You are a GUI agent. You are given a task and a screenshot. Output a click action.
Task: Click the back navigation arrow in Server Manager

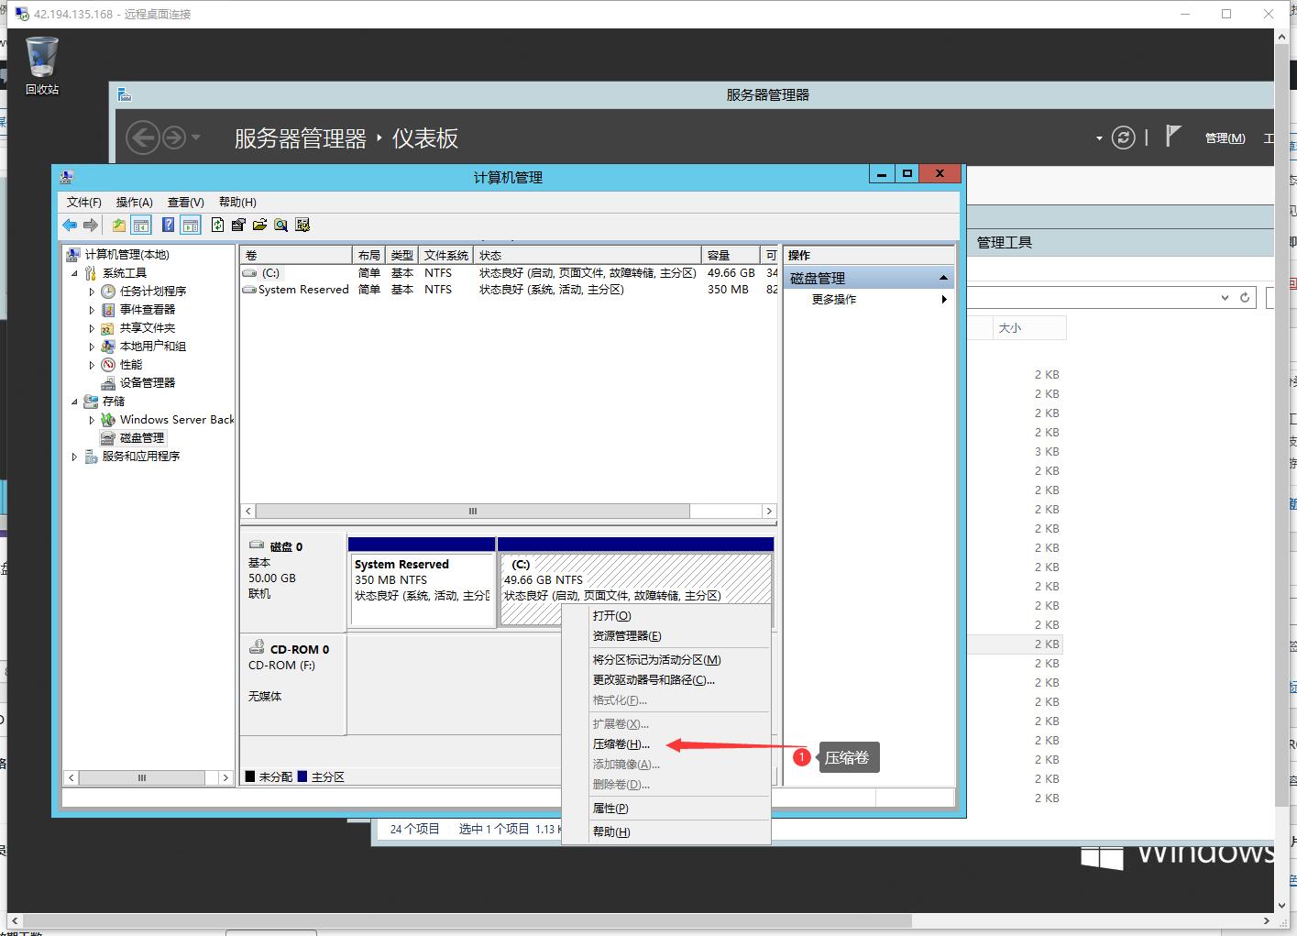click(144, 137)
